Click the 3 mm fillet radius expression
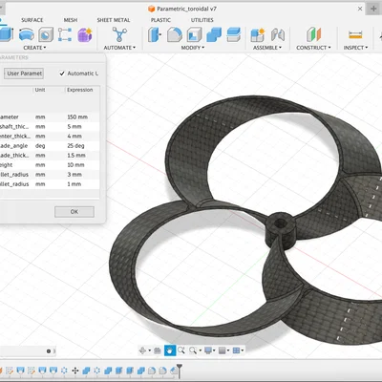The width and height of the screenshot is (382, 382). tap(74, 174)
